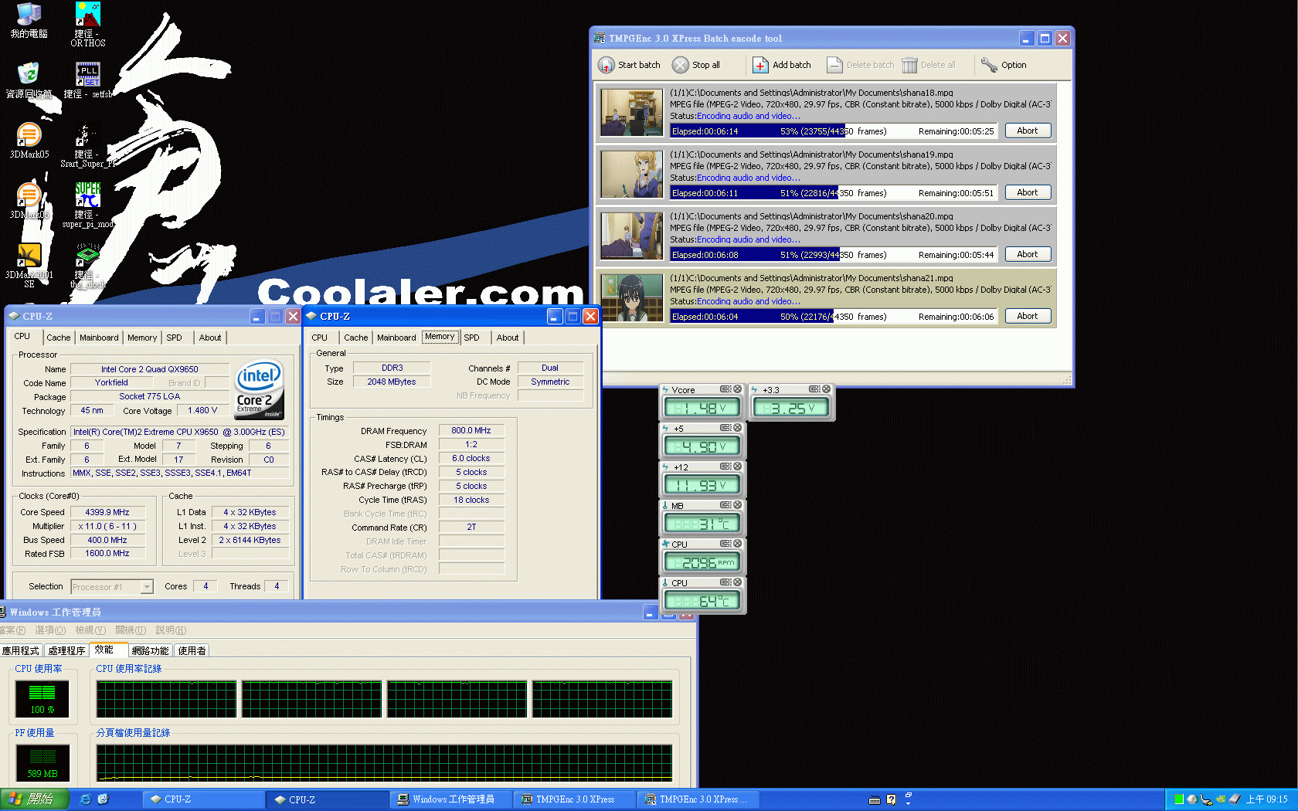
Task: Open the the_clock shortcut icon
Action: (x=87, y=266)
